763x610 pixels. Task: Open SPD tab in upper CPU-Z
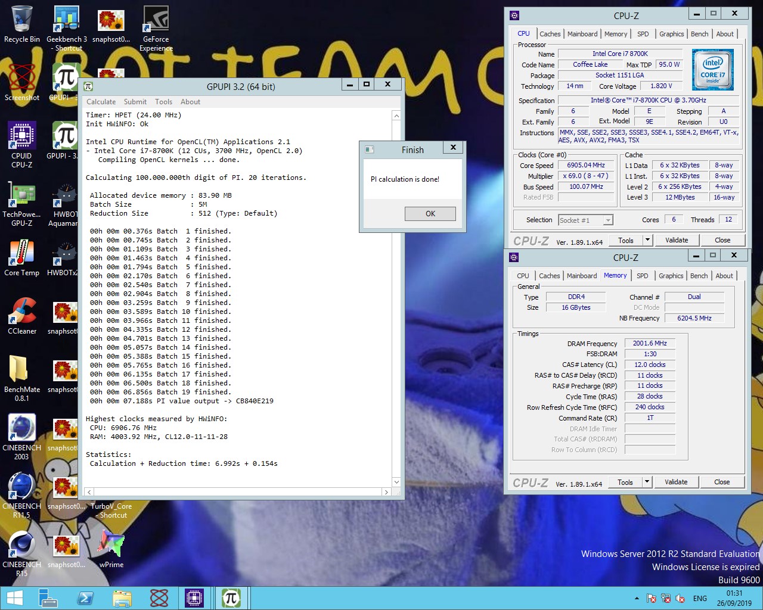pyautogui.click(x=643, y=34)
